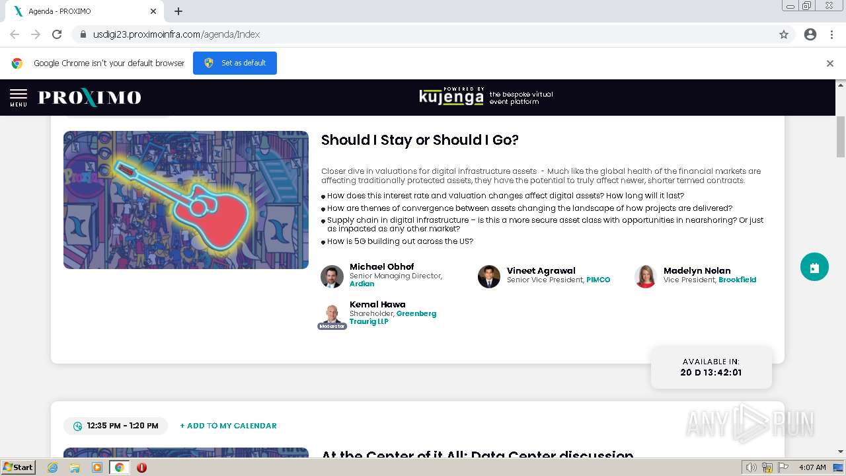Image resolution: width=846 pixels, height=476 pixels.
Task: Click the Moderator badge under Kemal Hawa
Action: [x=332, y=326]
